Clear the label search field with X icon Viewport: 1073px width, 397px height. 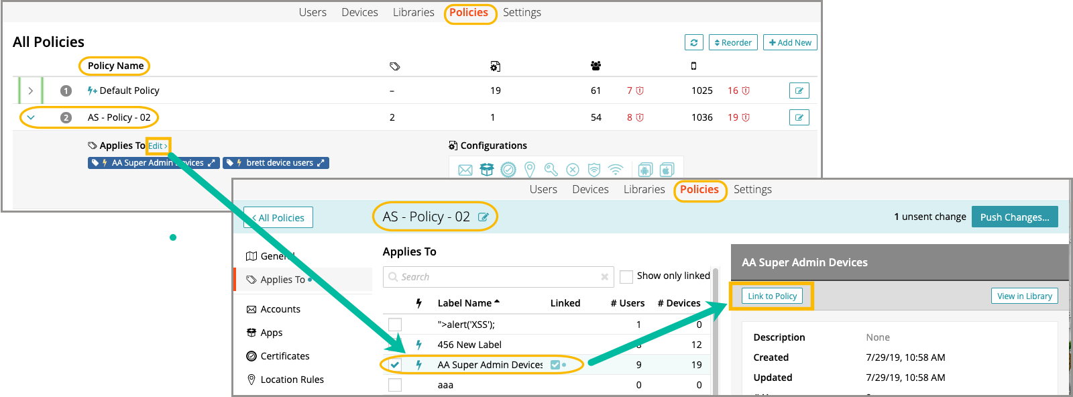click(604, 277)
